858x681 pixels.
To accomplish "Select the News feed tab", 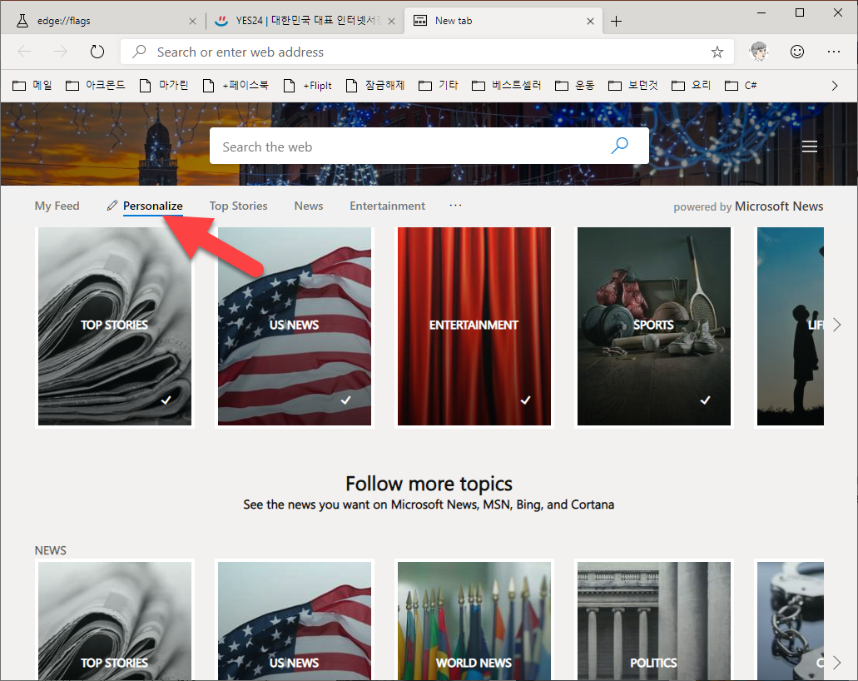I will pos(309,206).
